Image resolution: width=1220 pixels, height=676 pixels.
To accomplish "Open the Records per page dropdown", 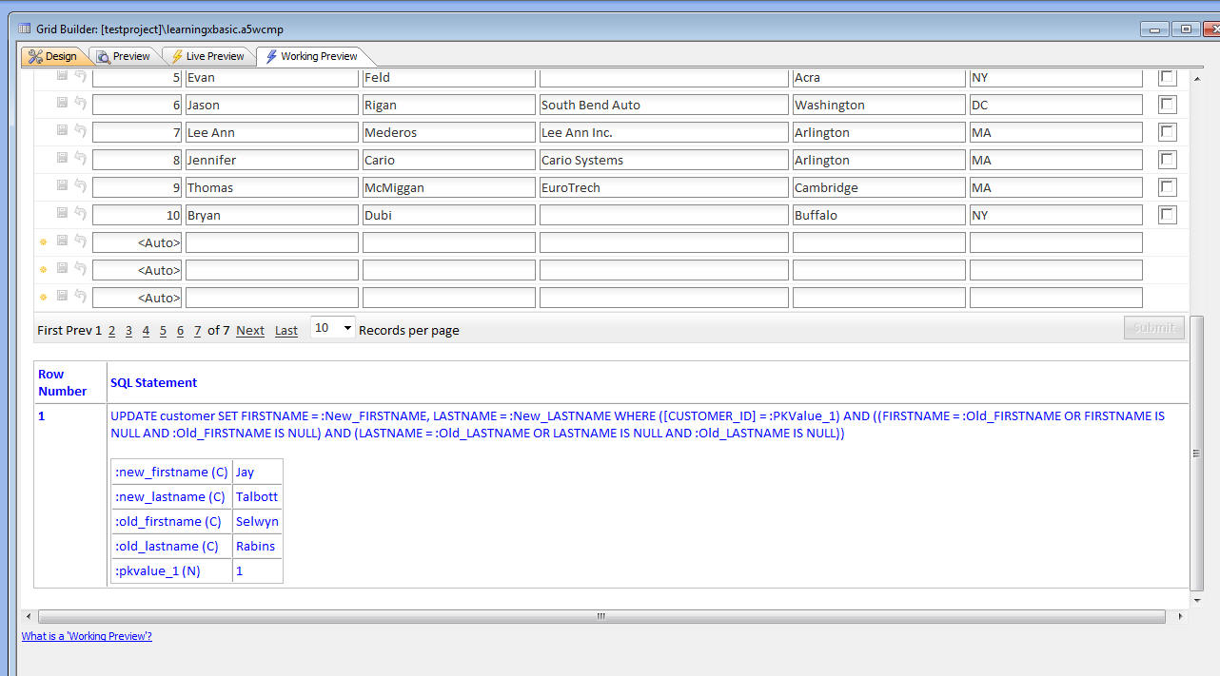I will pos(333,328).
